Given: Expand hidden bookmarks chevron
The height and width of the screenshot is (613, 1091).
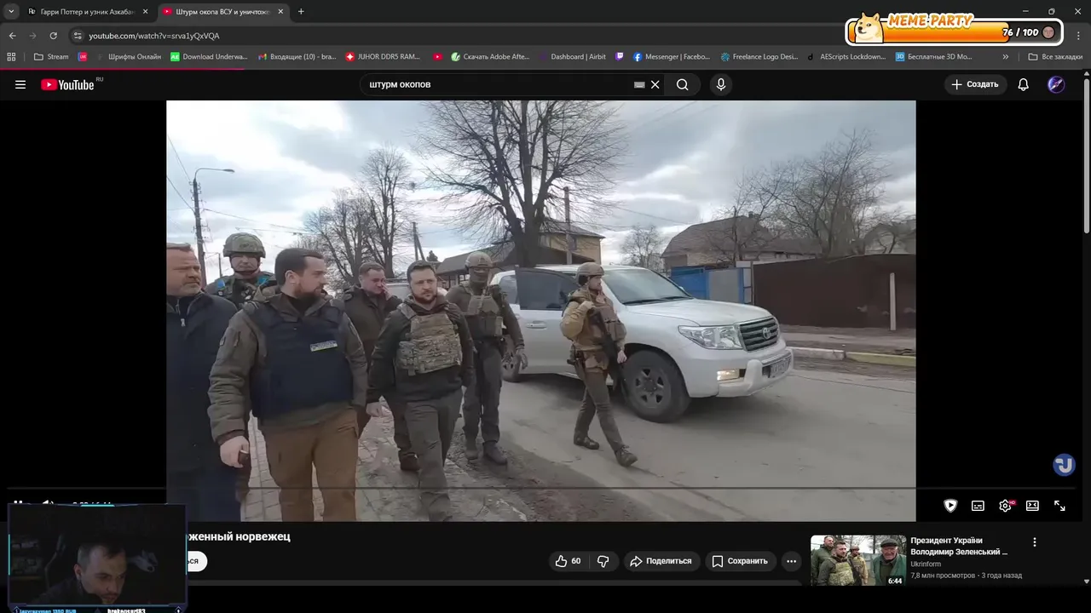Looking at the screenshot, I should coord(1006,57).
